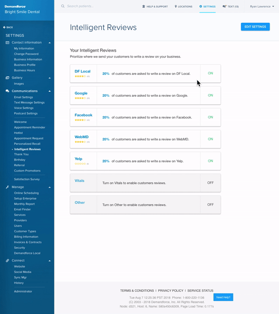Select Satisfaction Survey in sidebar

[x=27, y=179]
